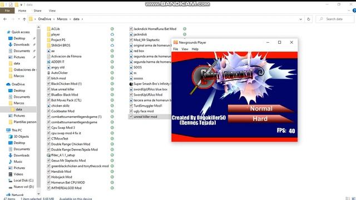Start the game in Normal difficulty
The height and width of the screenshot is (200, 356).
[x=261, y=109]
